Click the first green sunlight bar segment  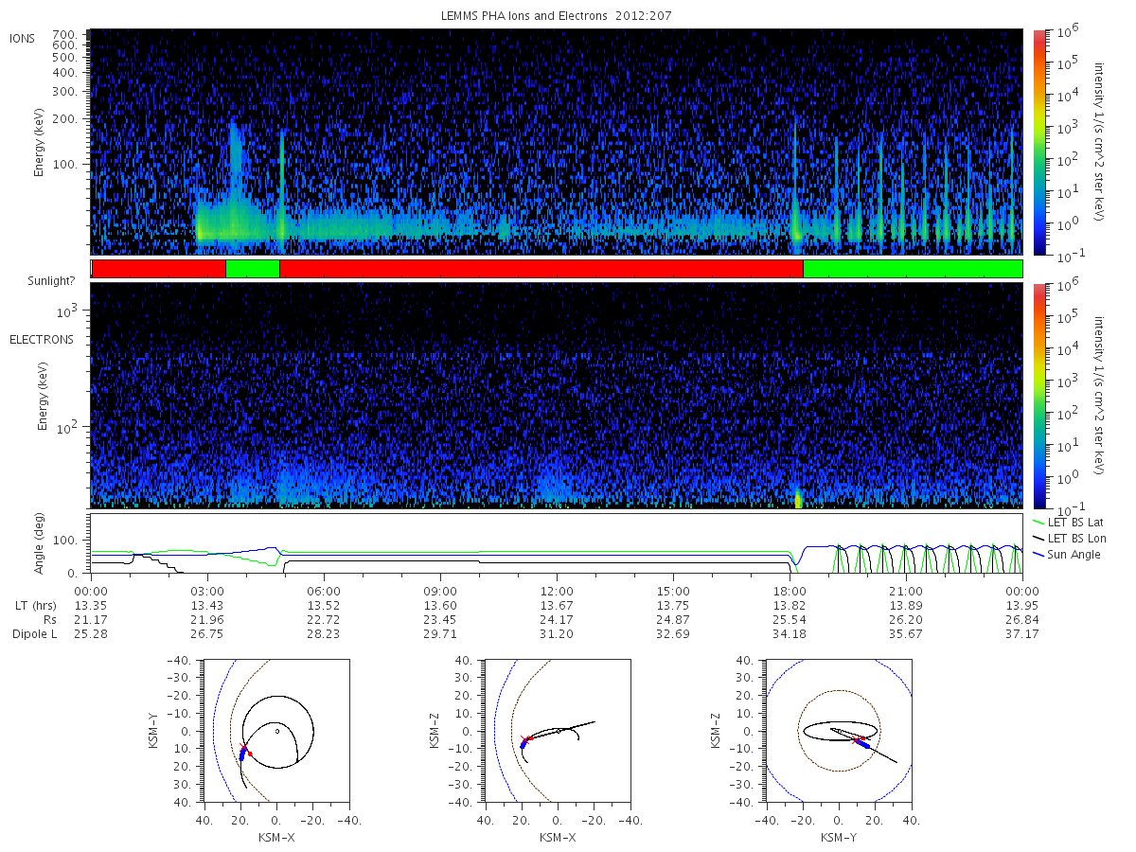coord(253,269)
